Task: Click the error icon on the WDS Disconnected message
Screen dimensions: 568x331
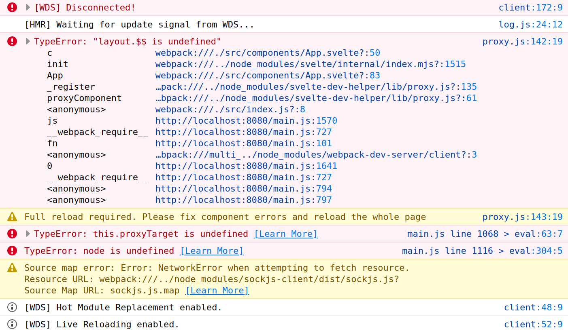Action: coord(11,7)
